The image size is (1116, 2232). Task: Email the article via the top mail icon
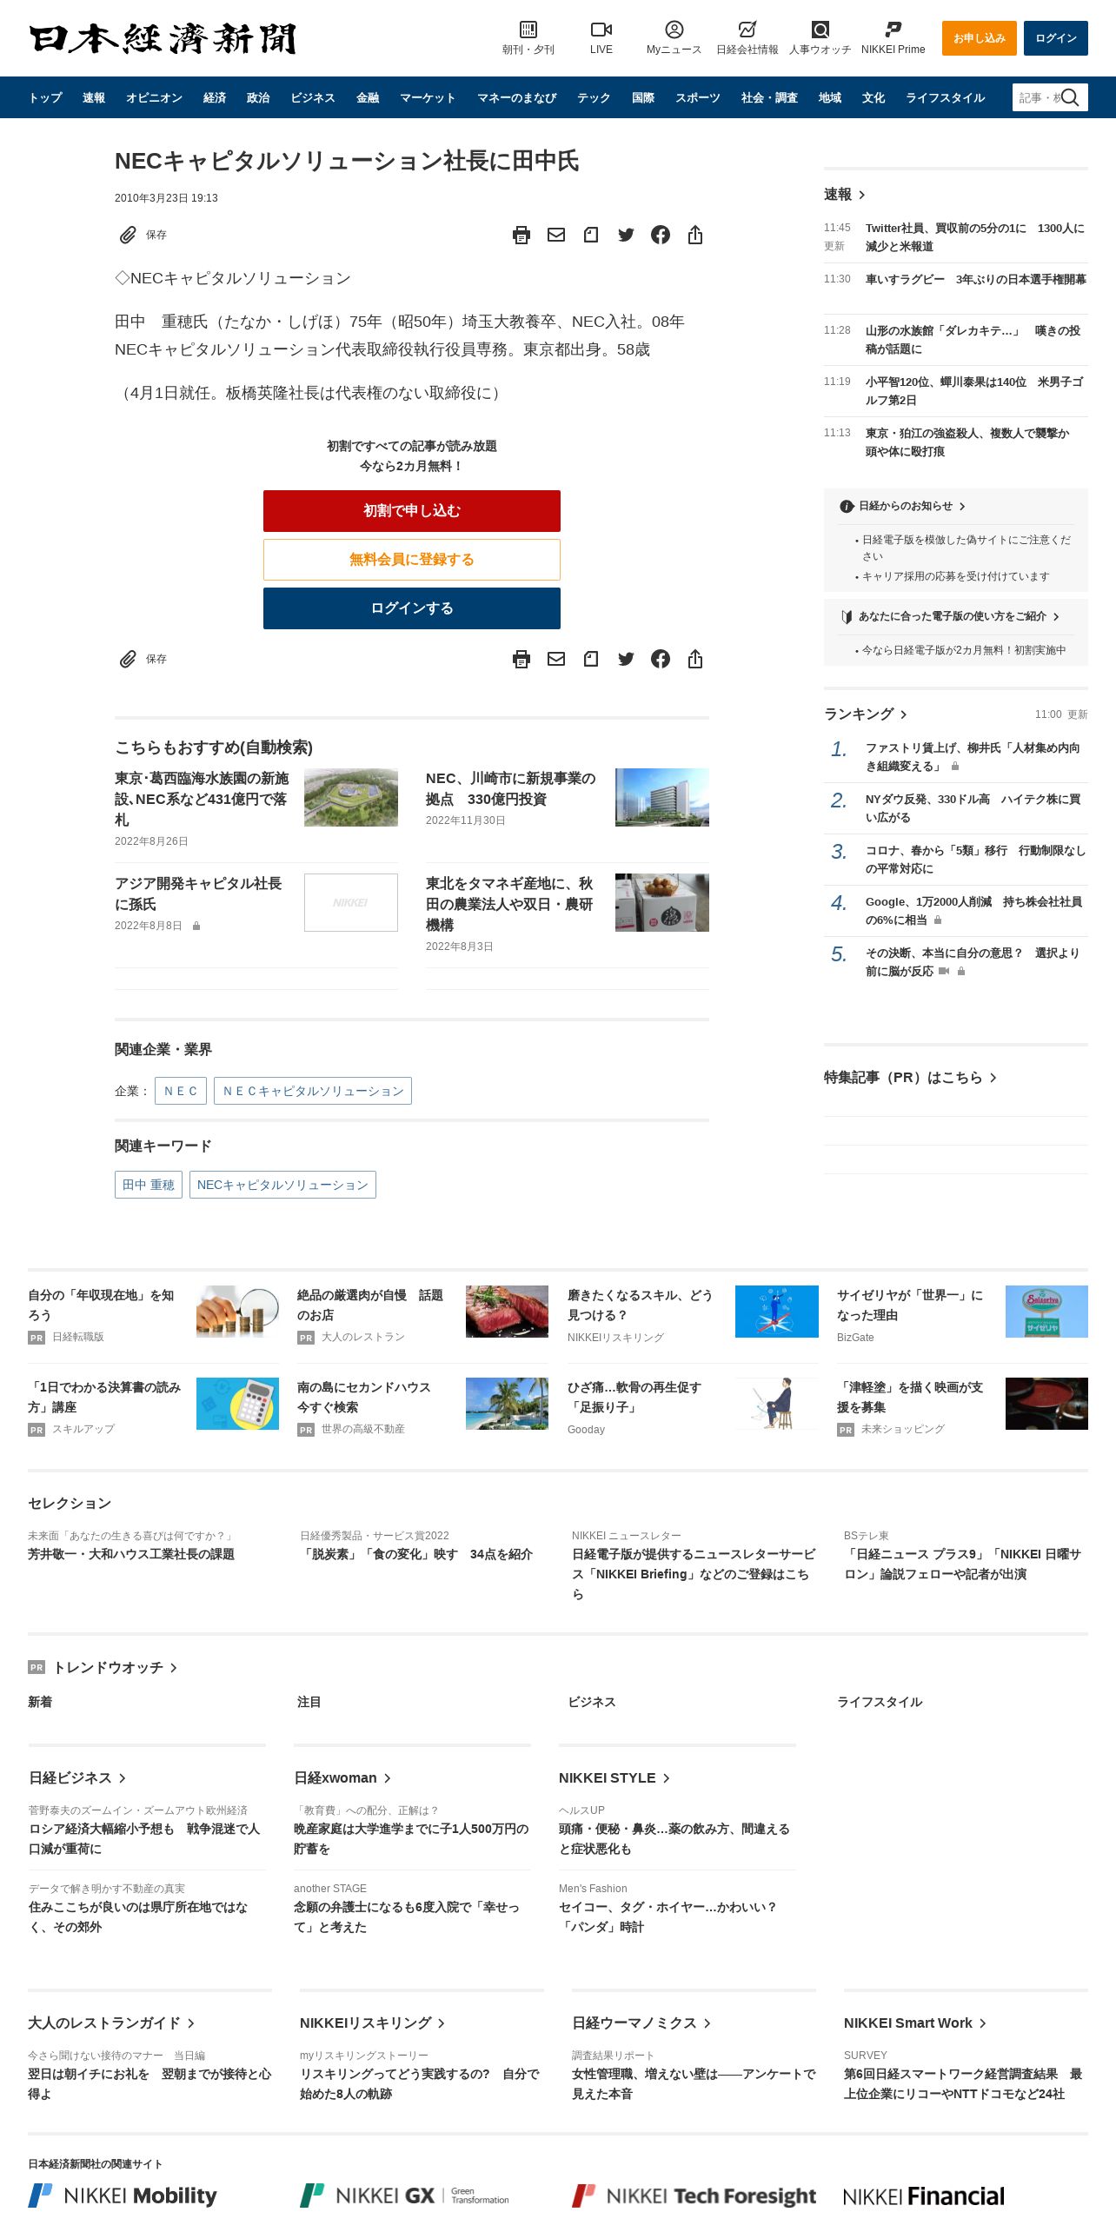pyautogui.click(x=556, y=235)
